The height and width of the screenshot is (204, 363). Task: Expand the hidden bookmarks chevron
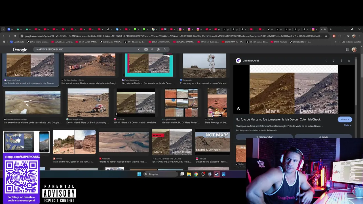(x=335, y=42)
